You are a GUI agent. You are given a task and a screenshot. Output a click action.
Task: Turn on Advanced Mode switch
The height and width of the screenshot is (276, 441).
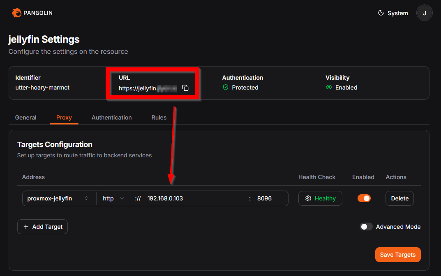coord(366,227)
